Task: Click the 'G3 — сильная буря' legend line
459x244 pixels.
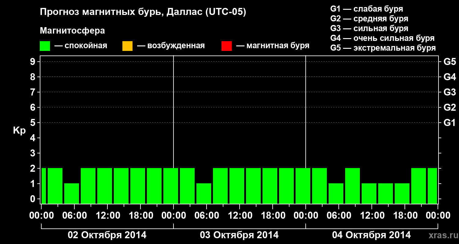Action: pyautogui.click(x=369, y=28)
